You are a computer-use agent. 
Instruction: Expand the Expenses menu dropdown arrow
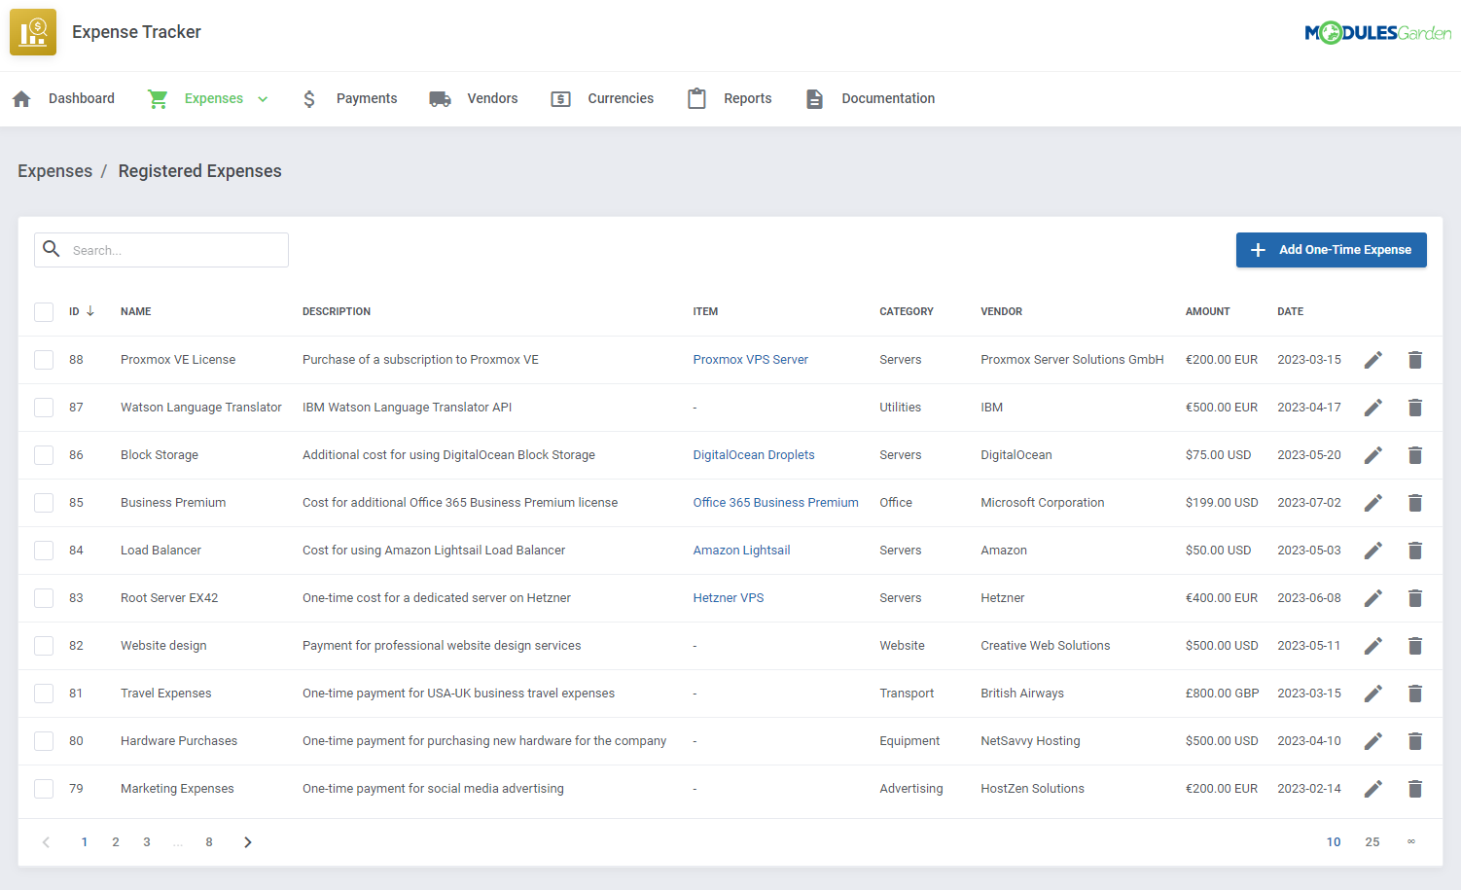click(x=263, y=99)
